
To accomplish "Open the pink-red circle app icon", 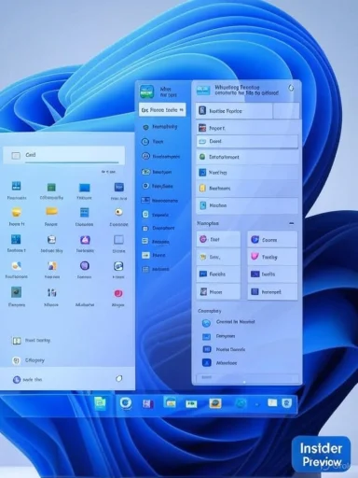I will tap(118, 293).
